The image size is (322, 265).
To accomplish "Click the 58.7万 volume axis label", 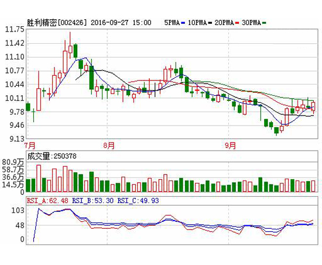I will tap(13, 170).
